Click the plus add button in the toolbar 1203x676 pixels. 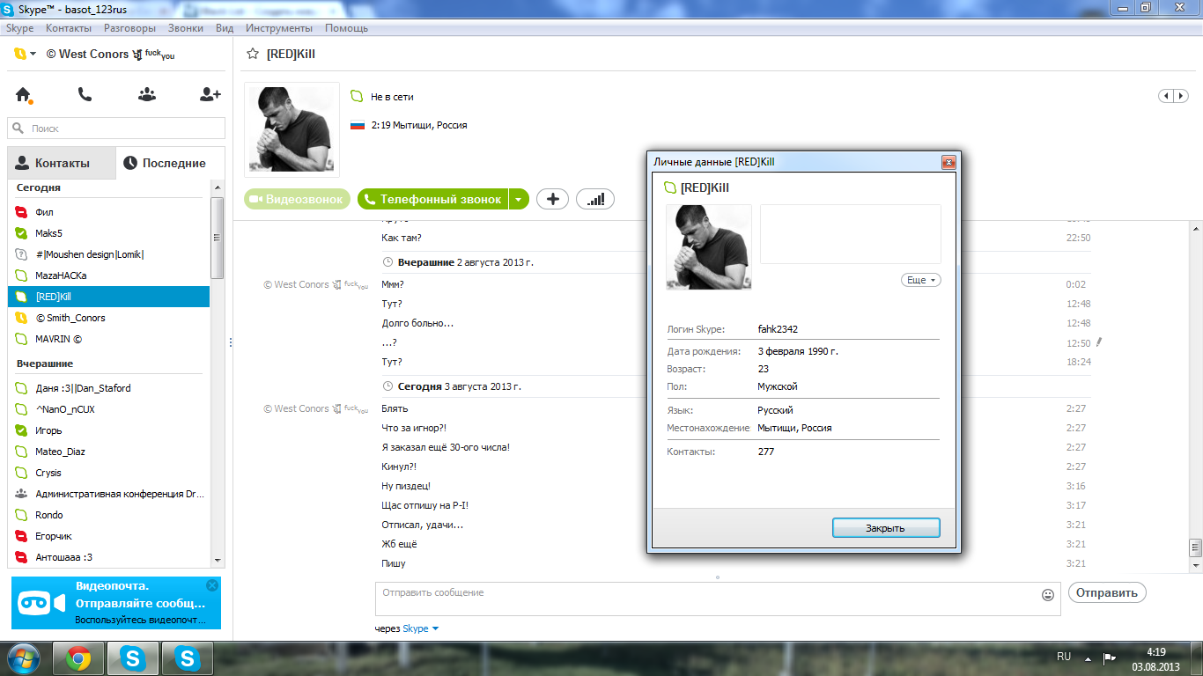coord(552,200)
